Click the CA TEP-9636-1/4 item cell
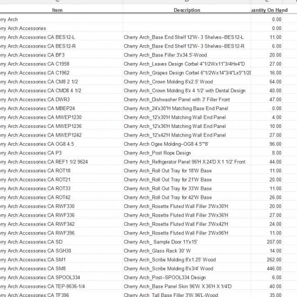Image resolution: width=297 pixels, height=297 pixels. click(61, 286)
